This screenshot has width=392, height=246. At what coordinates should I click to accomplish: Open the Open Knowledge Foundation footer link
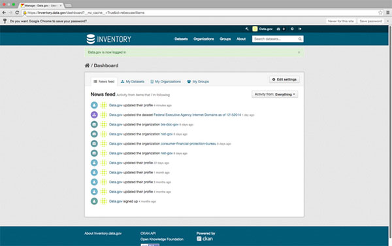pyautogui.click(x=162, y=239)
